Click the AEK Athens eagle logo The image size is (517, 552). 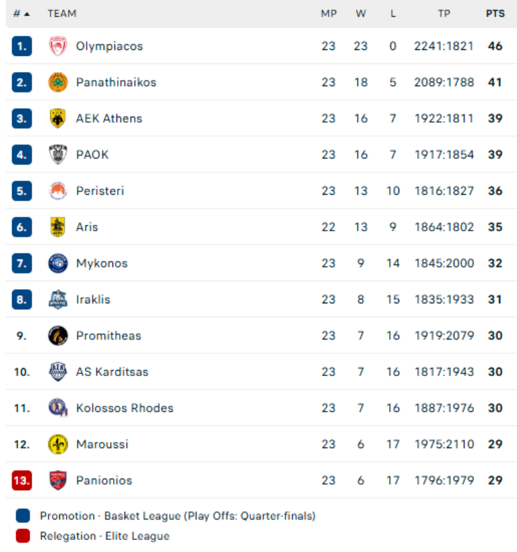(x=58, y=119)
